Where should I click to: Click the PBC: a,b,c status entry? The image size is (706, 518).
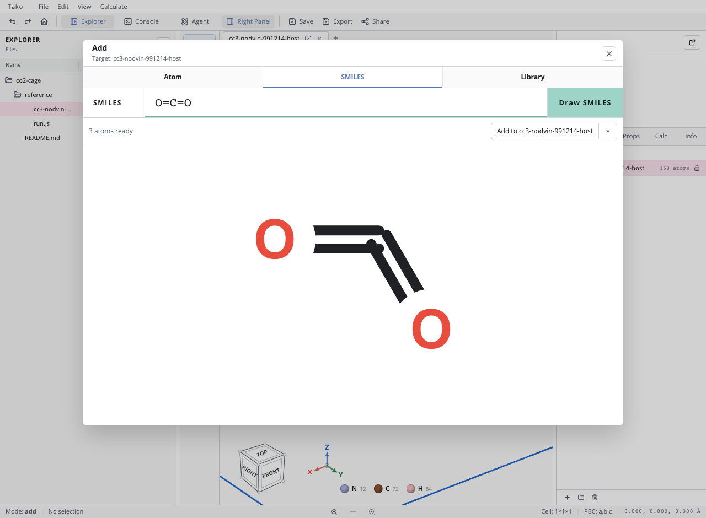click(598, 511)
